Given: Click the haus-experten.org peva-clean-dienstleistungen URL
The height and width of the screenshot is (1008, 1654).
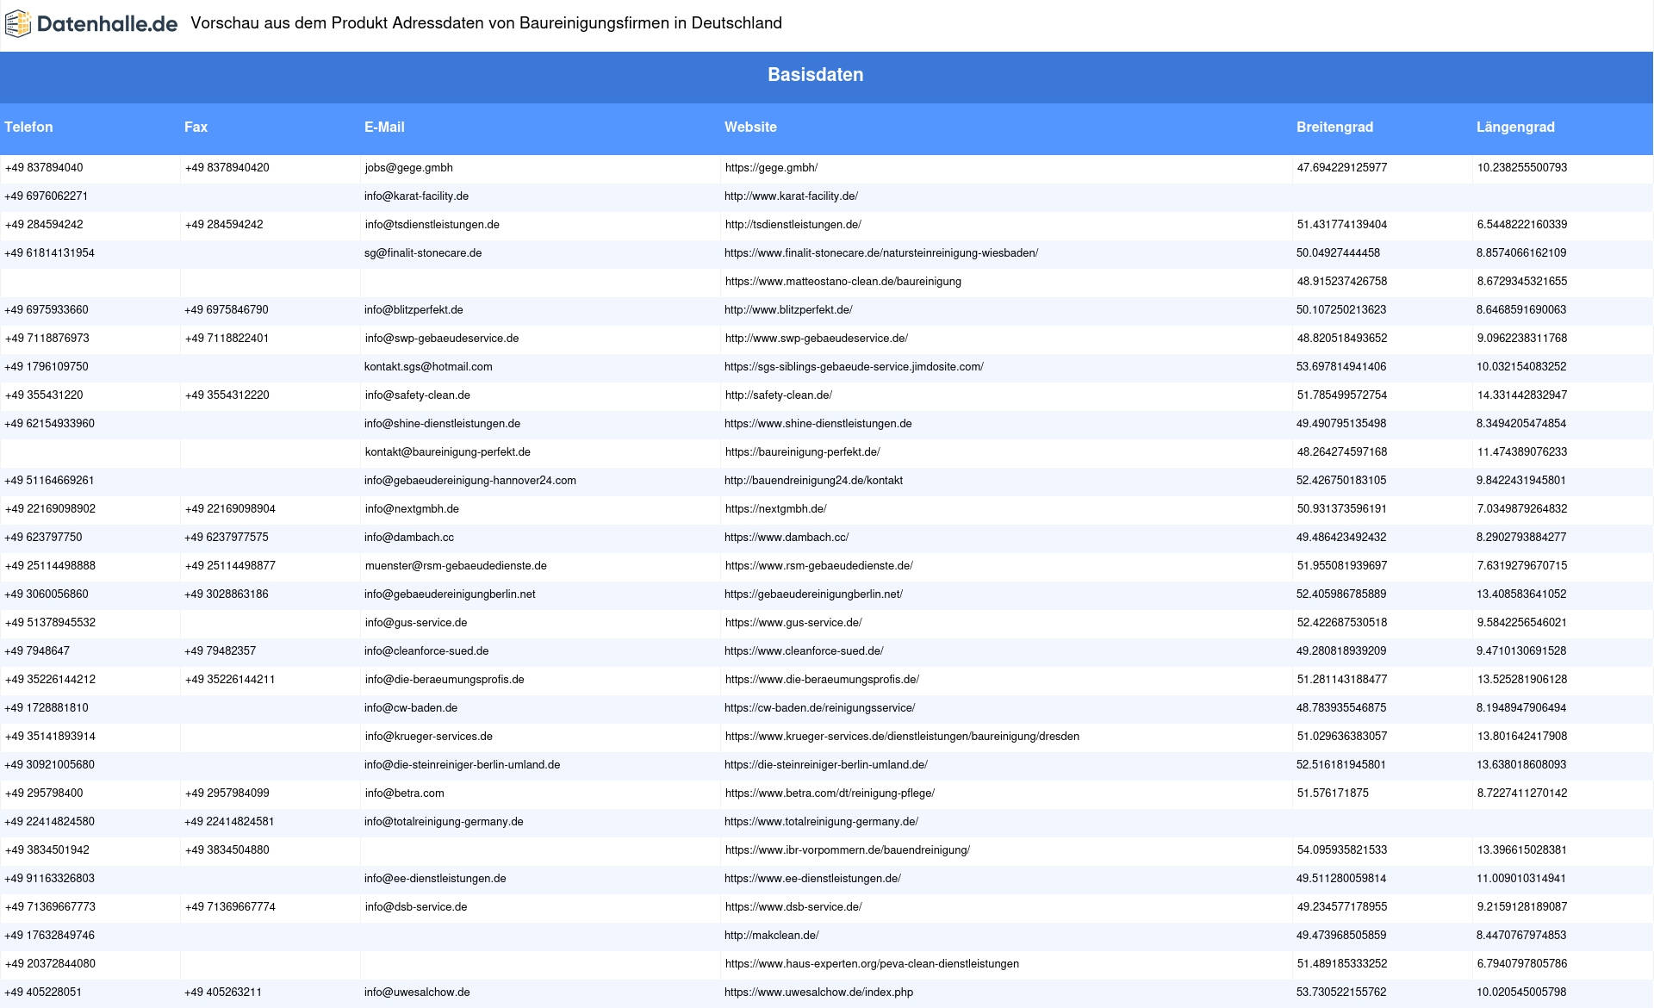Looking at the screenshot, I should click(x=872, y=964).
